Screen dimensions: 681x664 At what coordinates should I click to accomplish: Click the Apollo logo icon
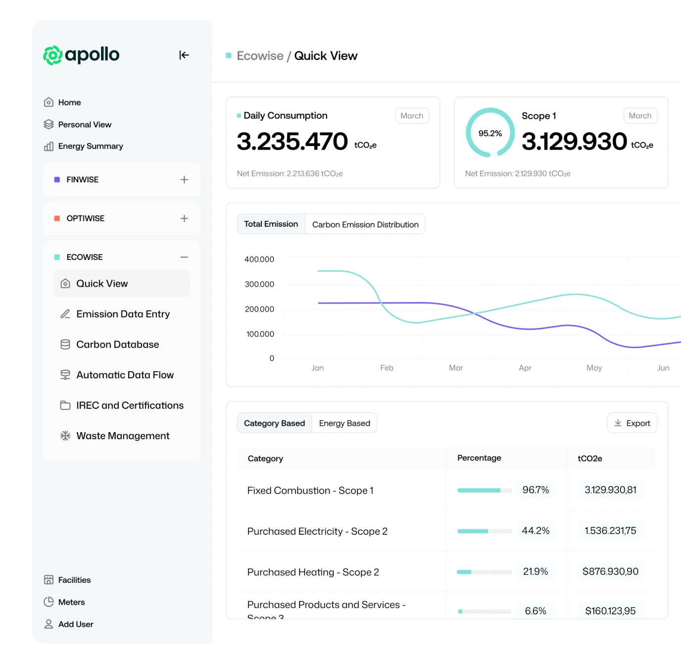click(52, 55)
